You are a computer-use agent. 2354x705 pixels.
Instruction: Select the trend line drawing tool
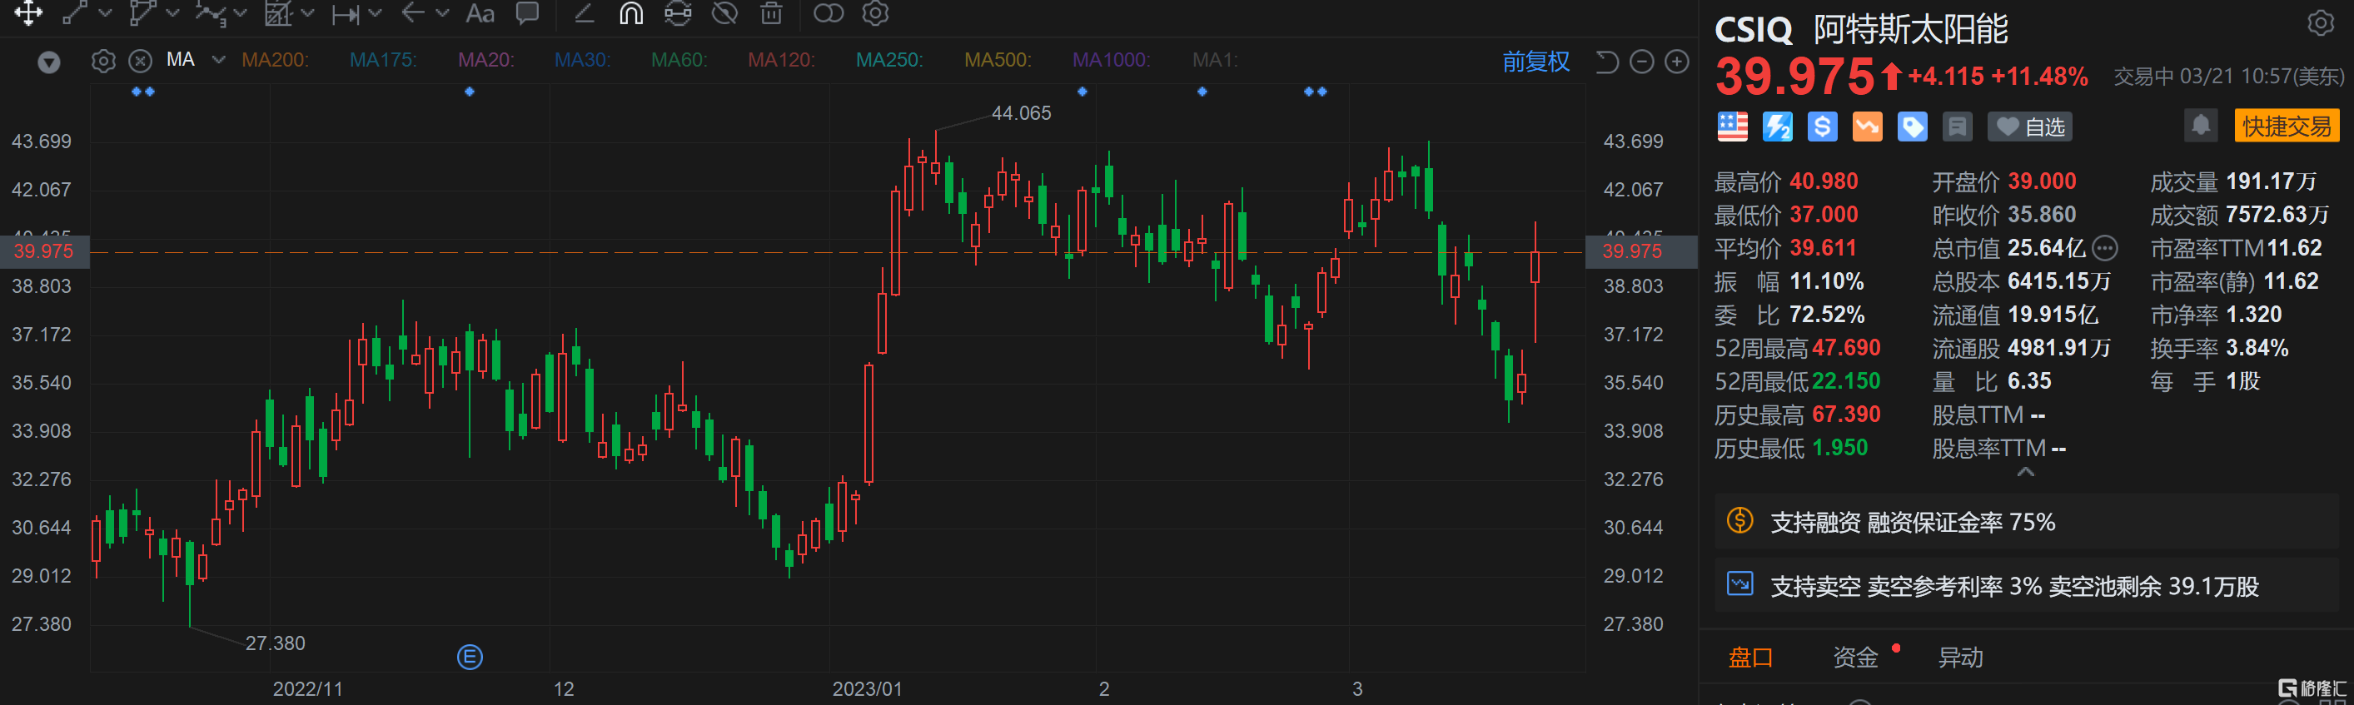[x=75, y=12]
